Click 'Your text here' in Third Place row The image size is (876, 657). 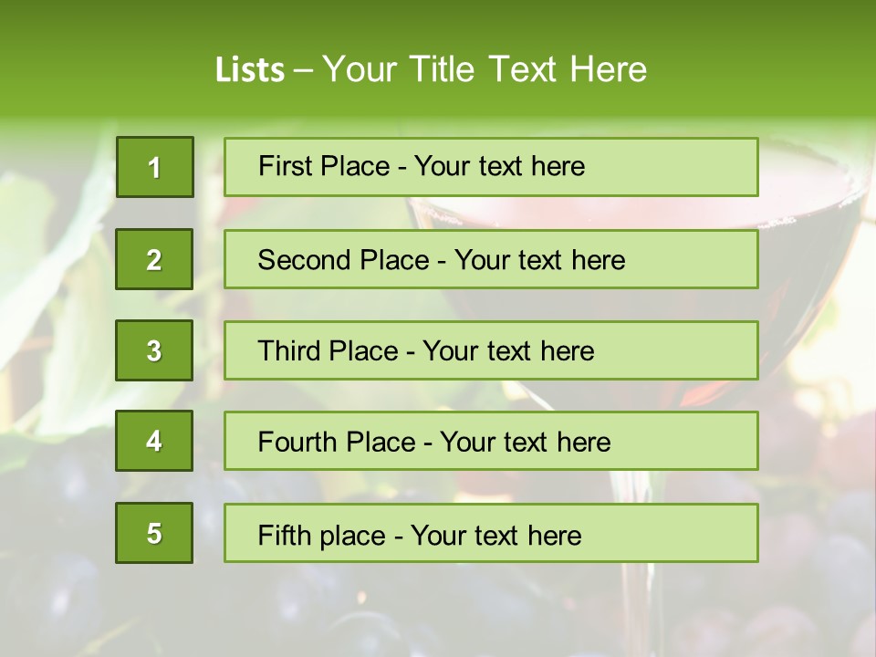(508, 351)
